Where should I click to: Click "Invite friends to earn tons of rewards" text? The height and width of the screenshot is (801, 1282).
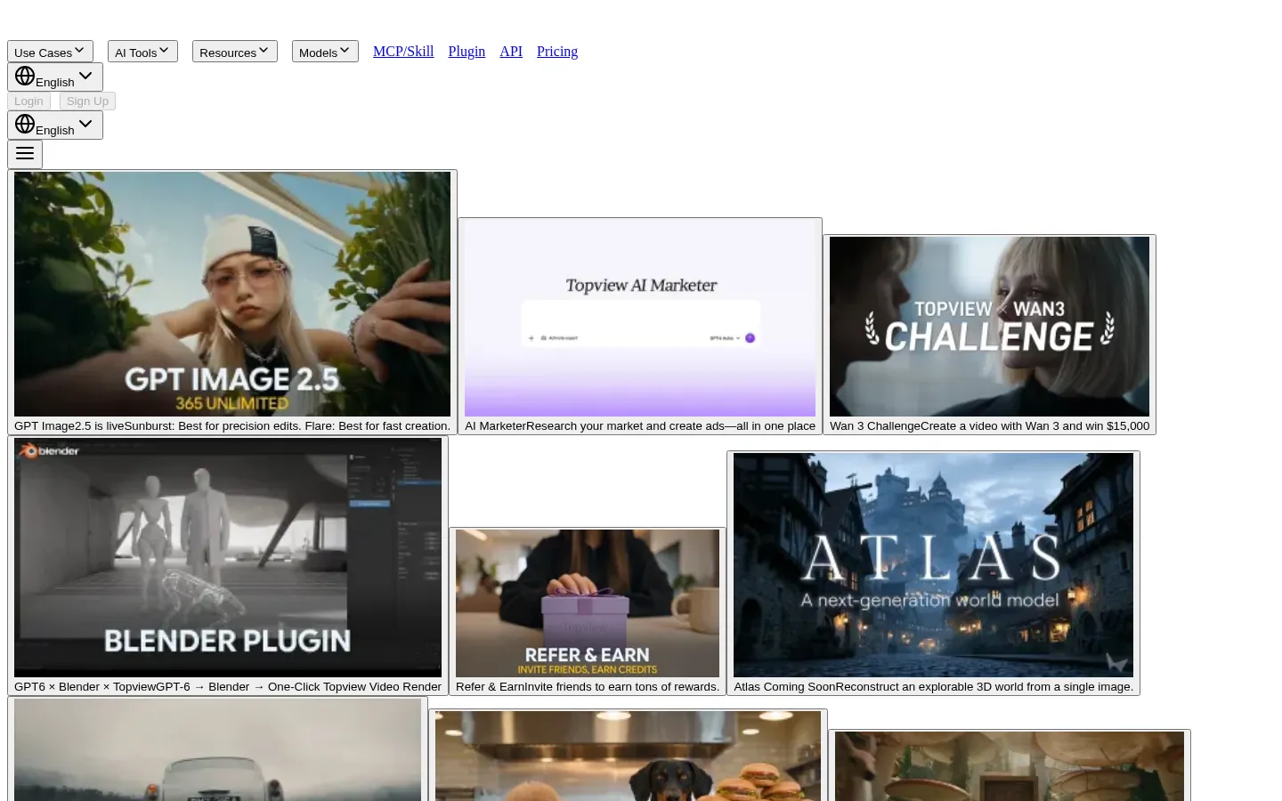[x=621, y=687]
